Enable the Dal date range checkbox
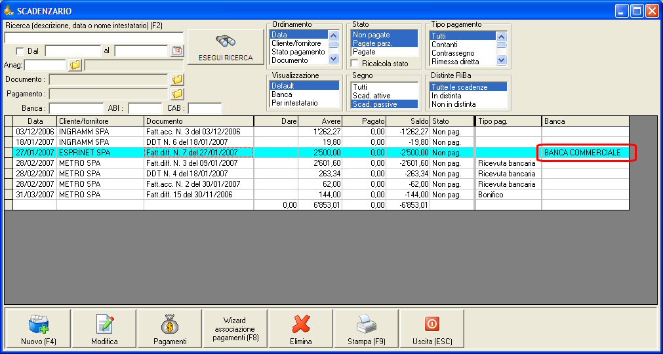This screenshot has width=663, height=354. 20,51
